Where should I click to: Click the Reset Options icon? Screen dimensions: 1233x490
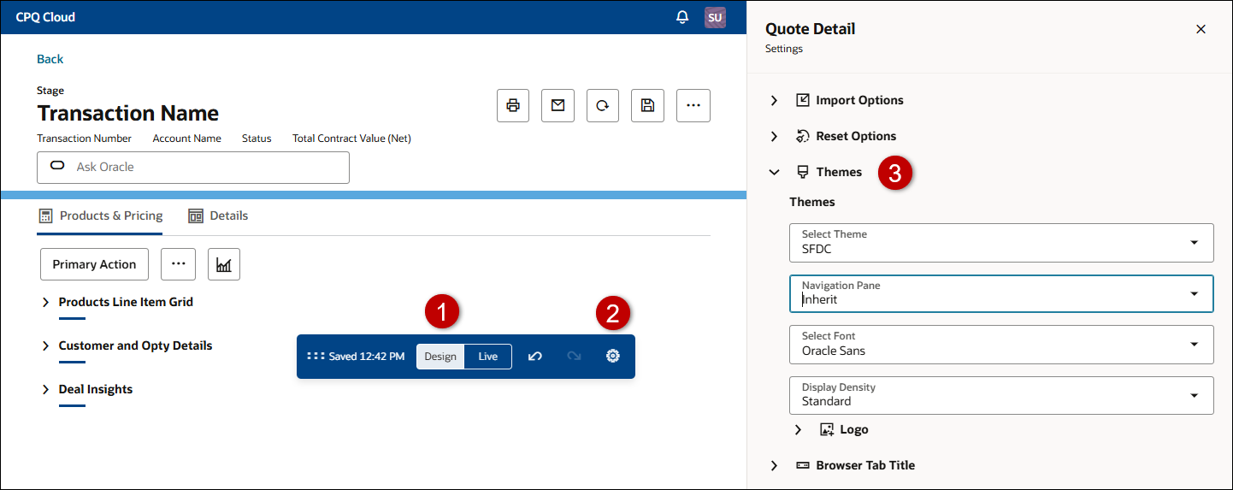pyautogui.click(x=802, y=136)
